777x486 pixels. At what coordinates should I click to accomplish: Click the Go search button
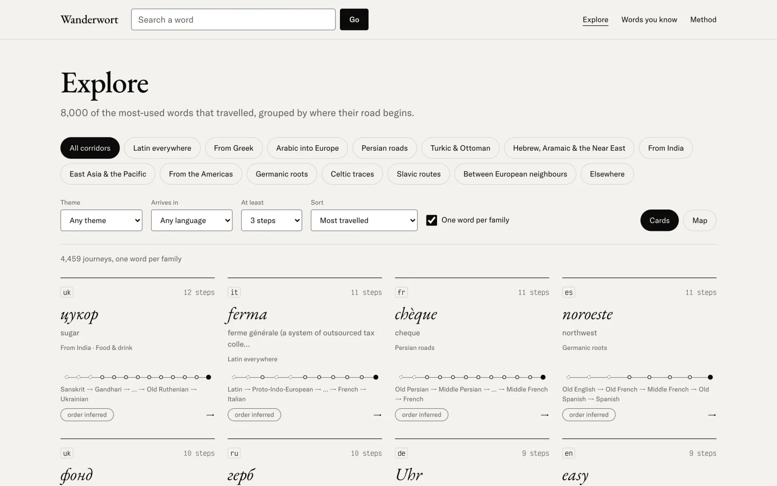(x=354, y=19)
